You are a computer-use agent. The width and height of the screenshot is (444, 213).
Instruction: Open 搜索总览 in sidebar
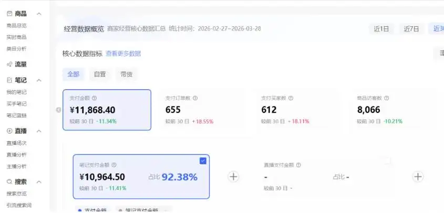pyautogui.click(x=16, y=194)
